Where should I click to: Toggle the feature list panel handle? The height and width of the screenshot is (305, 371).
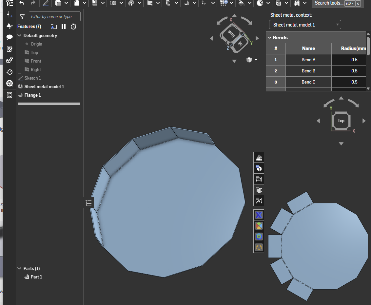pos(88,203)
